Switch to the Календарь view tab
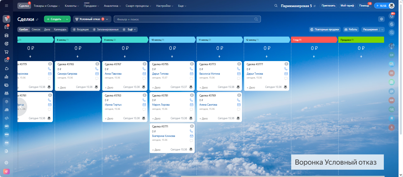403x177 pixels. pyautogui.click(x=60, y=29)
